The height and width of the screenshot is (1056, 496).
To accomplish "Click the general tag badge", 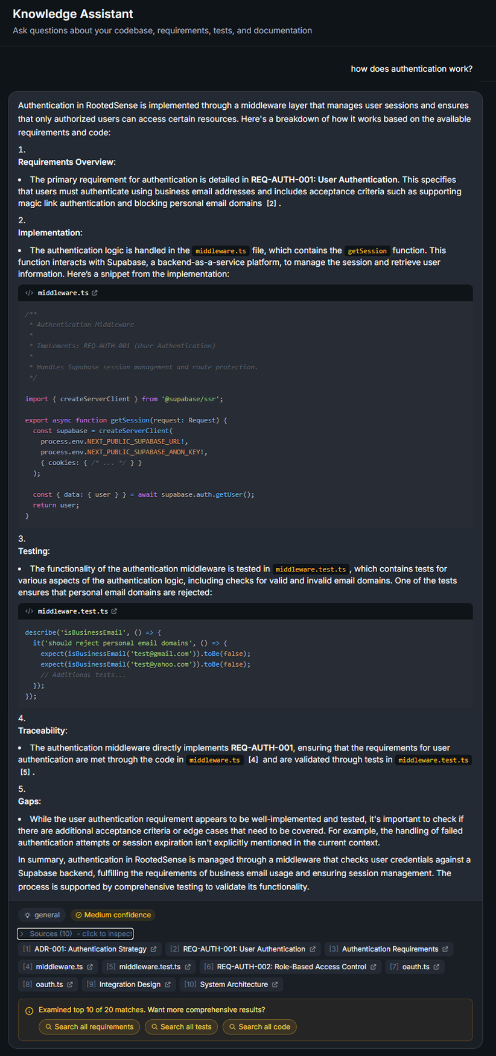I will (x=42, y=915).
